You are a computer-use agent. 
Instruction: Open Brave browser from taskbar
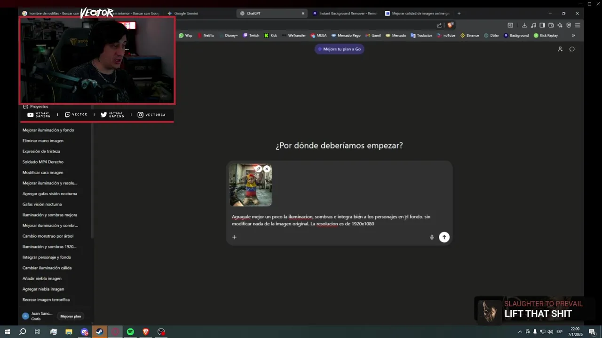146,332
